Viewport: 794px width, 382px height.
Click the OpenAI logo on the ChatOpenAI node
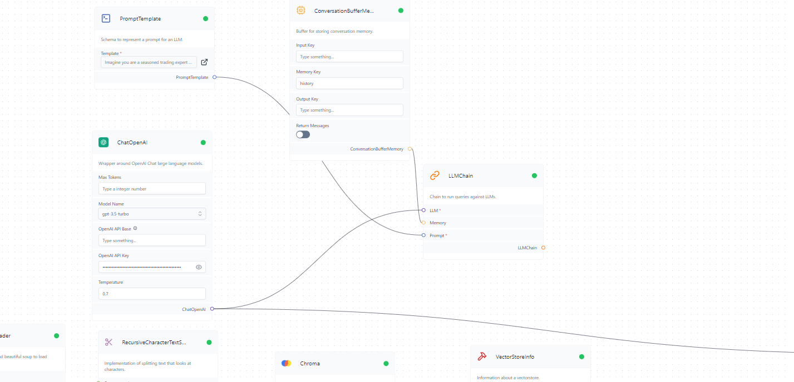[103, 142]
